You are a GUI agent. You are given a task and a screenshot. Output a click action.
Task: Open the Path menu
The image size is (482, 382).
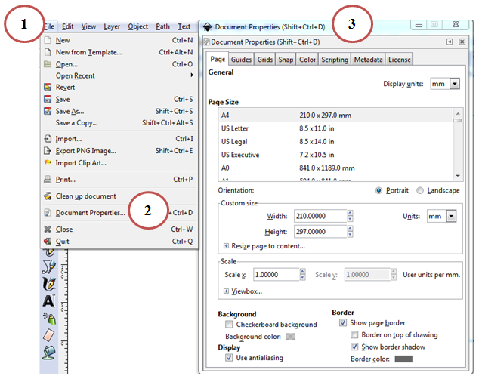coord(162,26)
